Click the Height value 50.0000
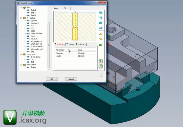183x127 pixels. pyautogui.click(x=81, y=56)
